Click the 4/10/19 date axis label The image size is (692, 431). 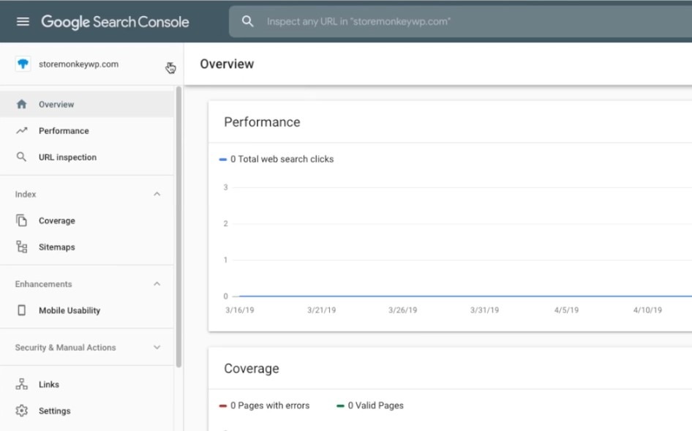(x=647, y=310)
